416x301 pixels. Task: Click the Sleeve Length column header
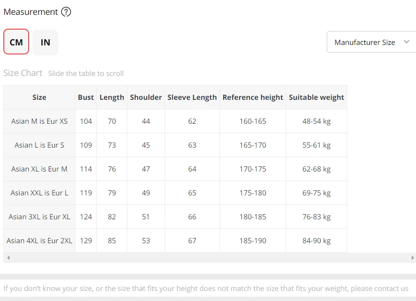[x=192, y=97]
